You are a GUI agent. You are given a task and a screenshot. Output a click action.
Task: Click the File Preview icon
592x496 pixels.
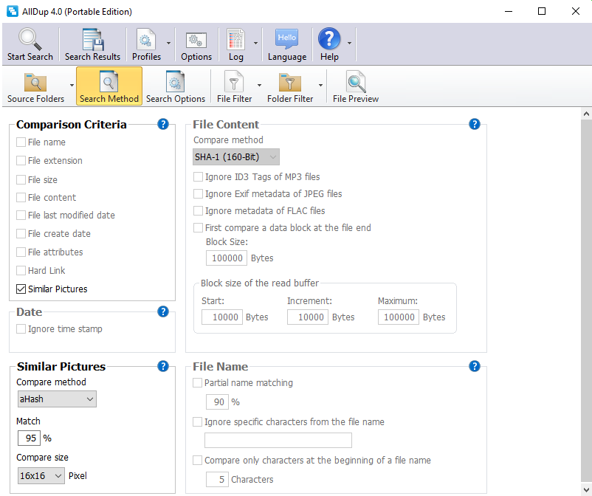click(x=356, y=83)
